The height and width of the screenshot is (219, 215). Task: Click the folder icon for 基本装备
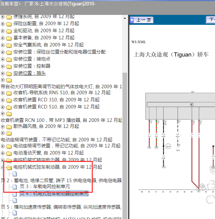point(9,38)
